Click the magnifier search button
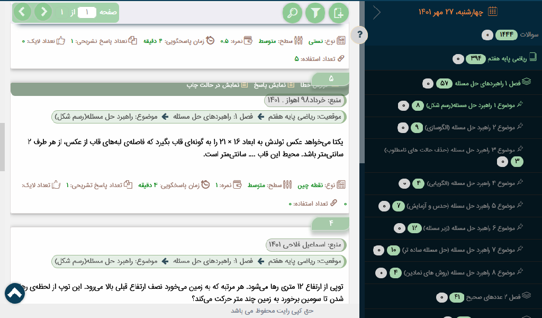542x318 pixels. (292, 13)
